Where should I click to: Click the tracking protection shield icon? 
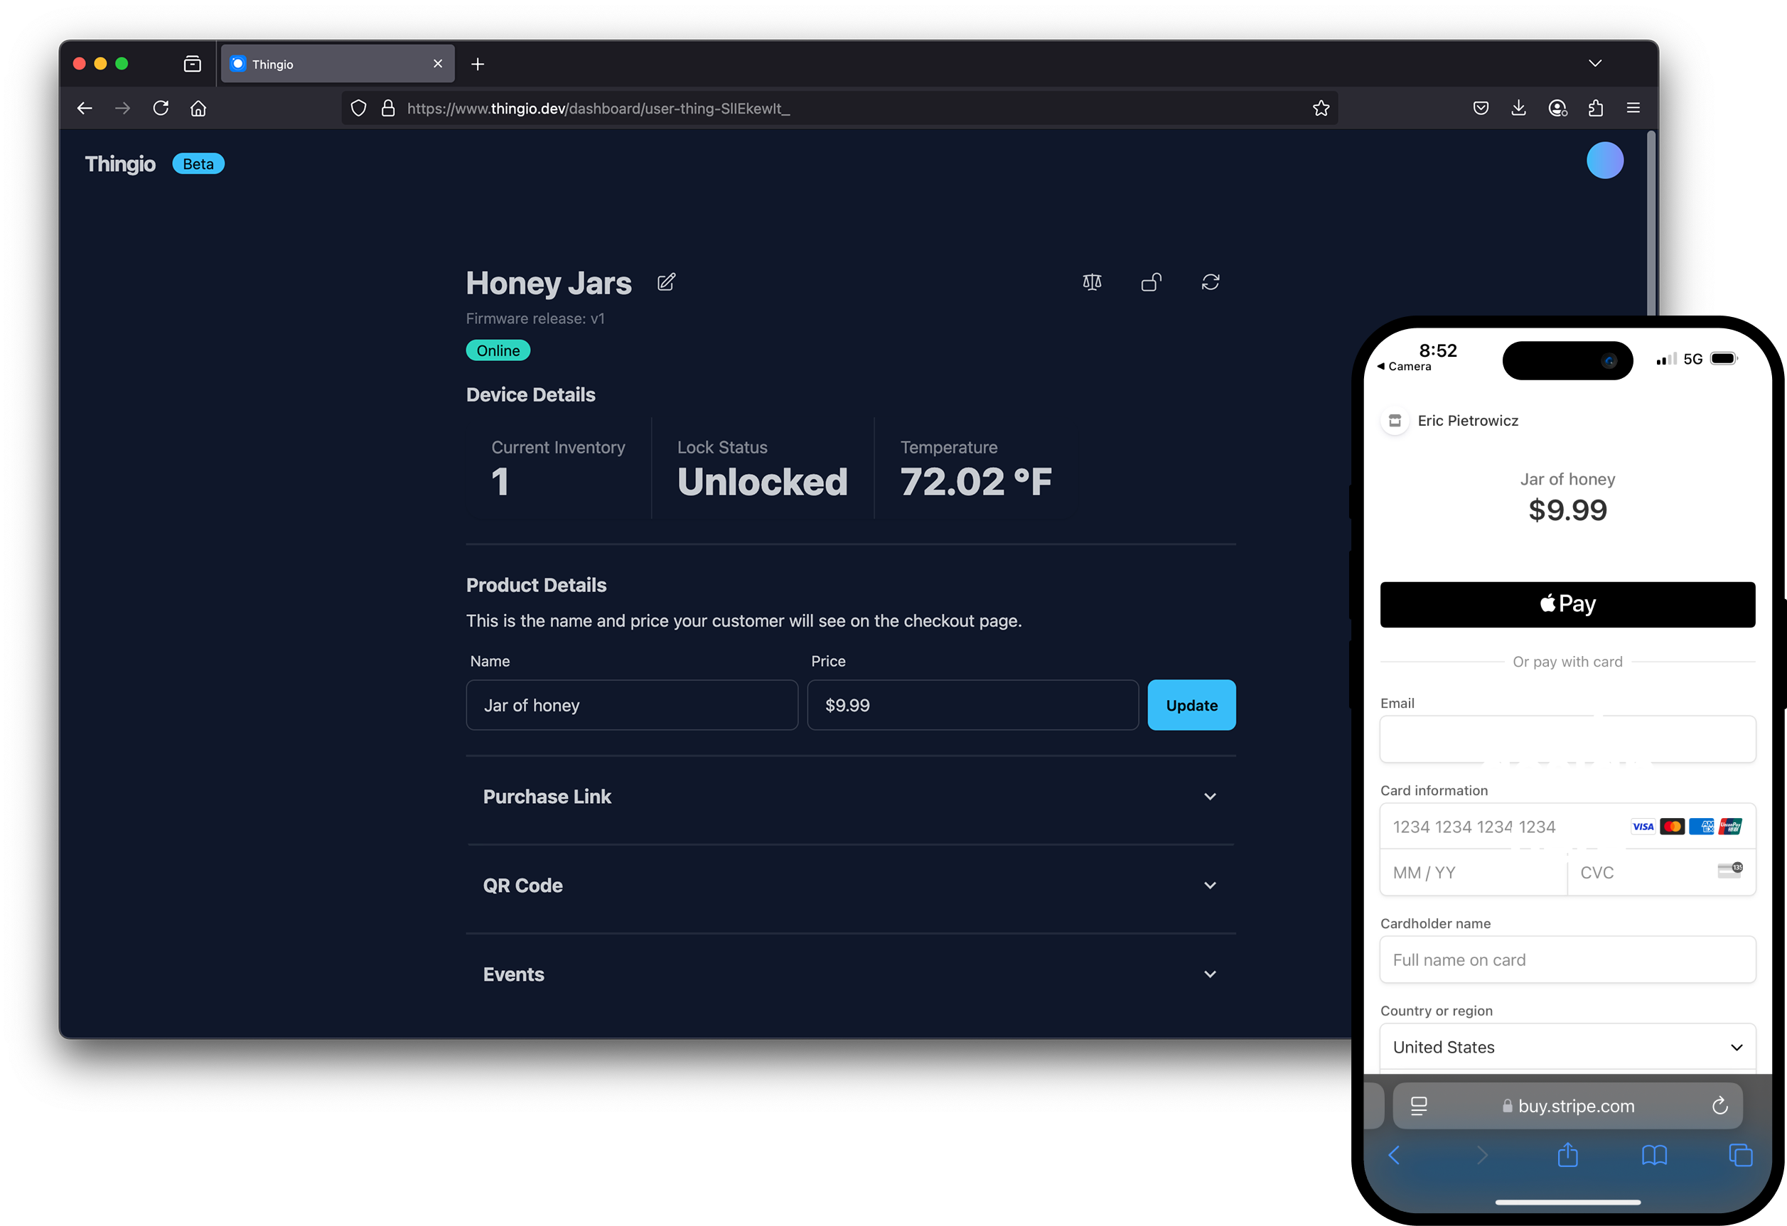click(x=358, y=108)
